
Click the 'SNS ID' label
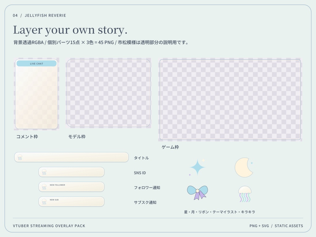[140, 173]
